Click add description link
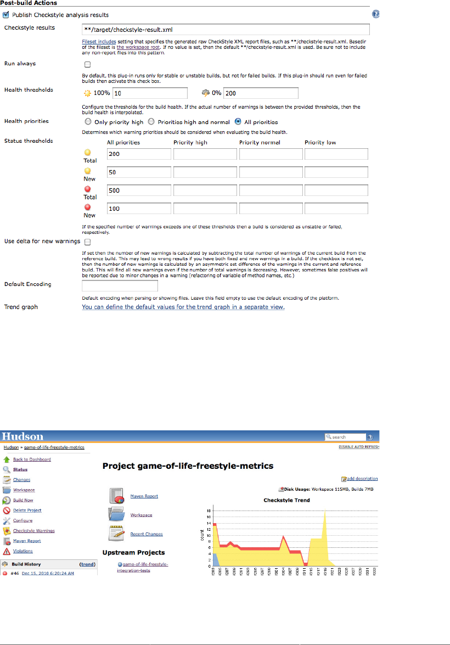 tap(362, 479)
